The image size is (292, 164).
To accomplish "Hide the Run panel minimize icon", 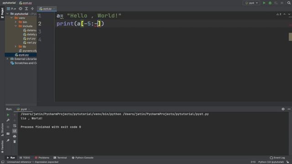I will (x=289, y=109).
